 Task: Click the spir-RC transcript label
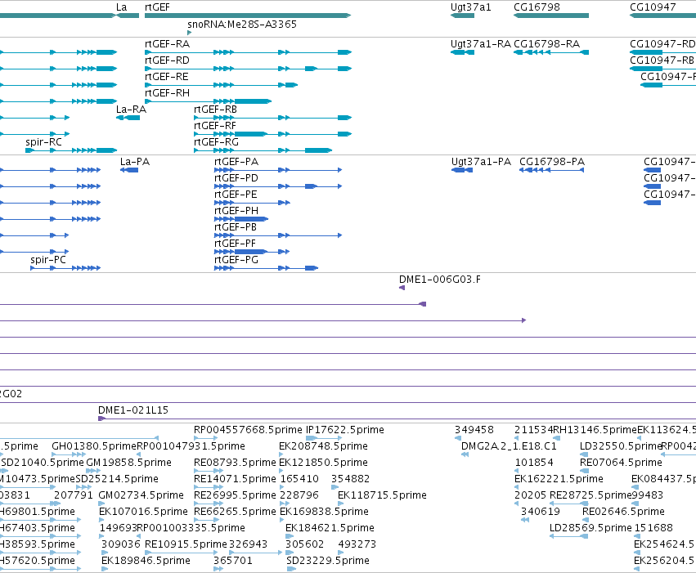(43, 142)
